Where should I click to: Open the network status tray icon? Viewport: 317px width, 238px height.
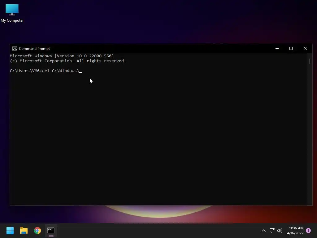tap(272, 231)
